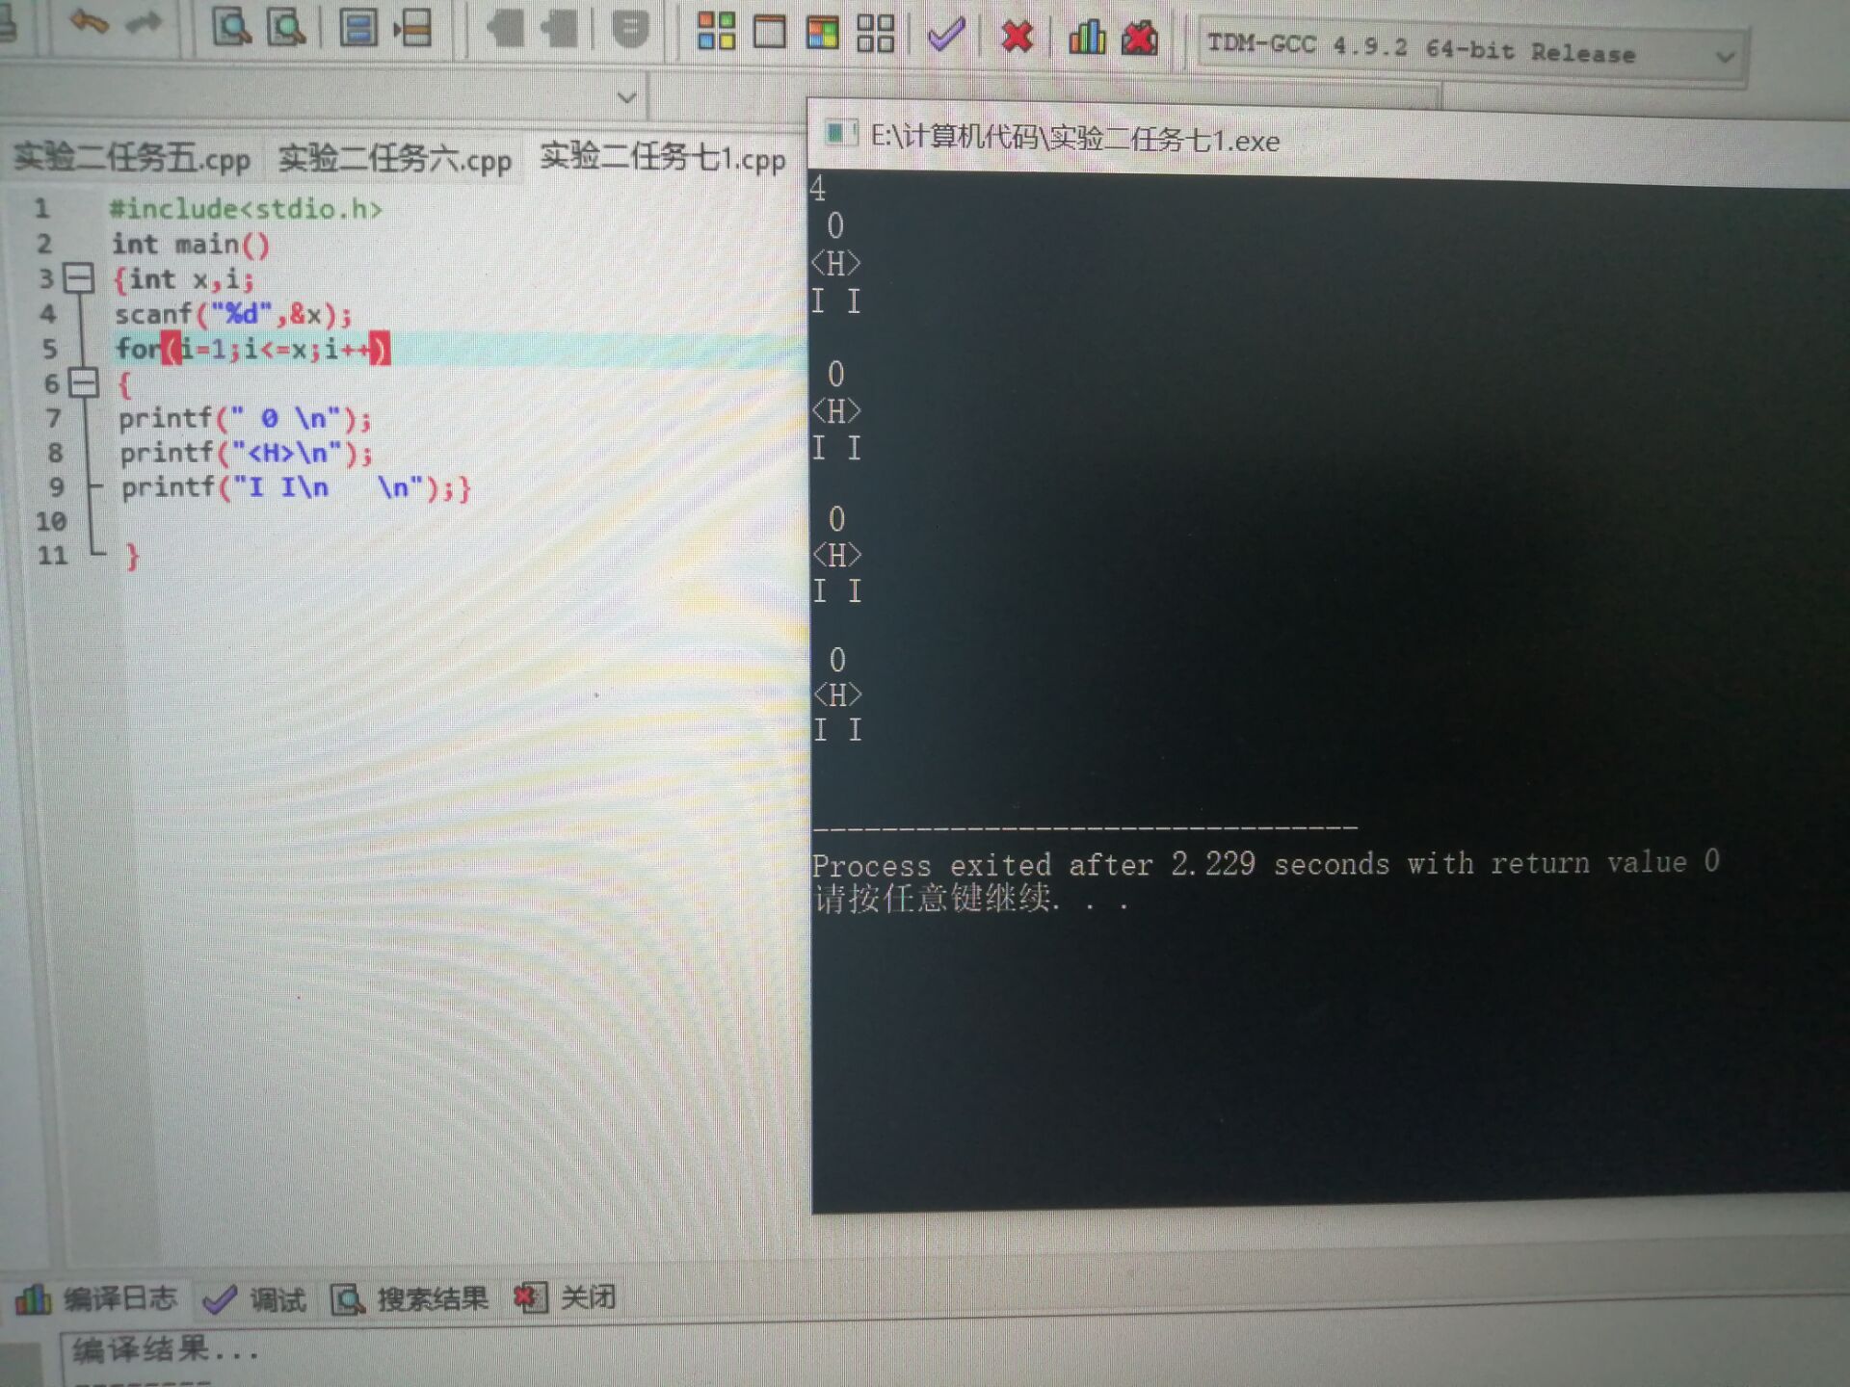Click the Redo arrow in toolbar
Viewport: 1850px width, 1387px height.
[145, 23]
